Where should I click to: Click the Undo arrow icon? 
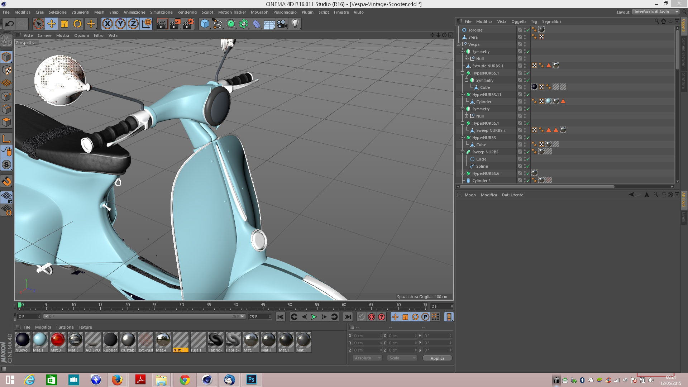coord(9,24)
